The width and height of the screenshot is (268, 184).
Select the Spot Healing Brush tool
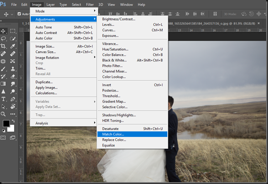[3, 53]
